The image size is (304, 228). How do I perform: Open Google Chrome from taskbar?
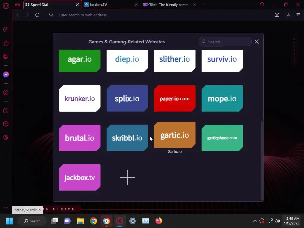click(x=94, y=221)
